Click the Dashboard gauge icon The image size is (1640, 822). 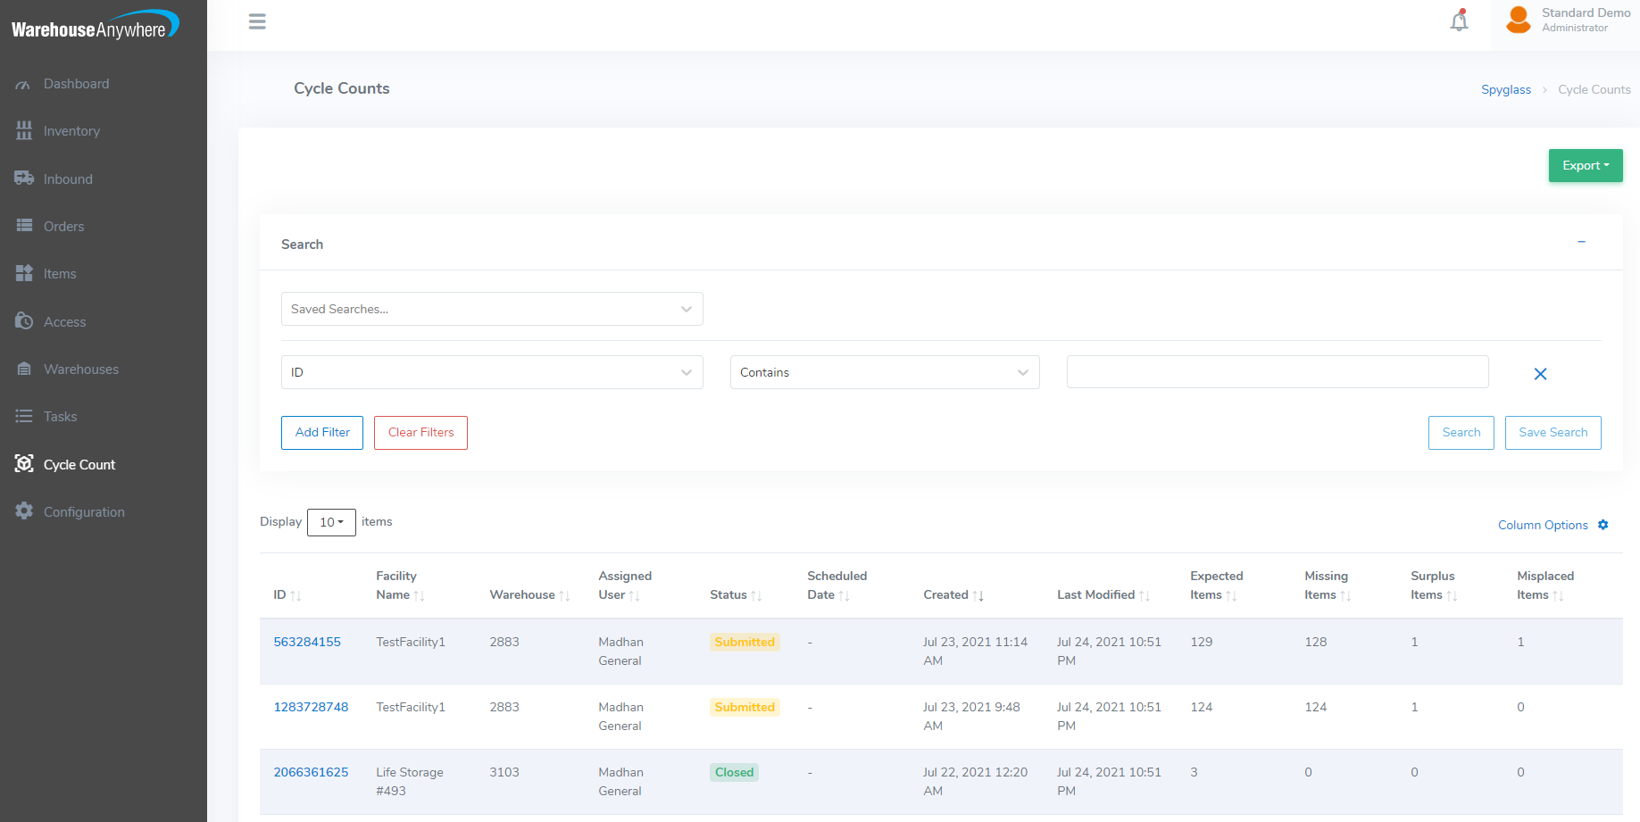(x=24, y=84)
